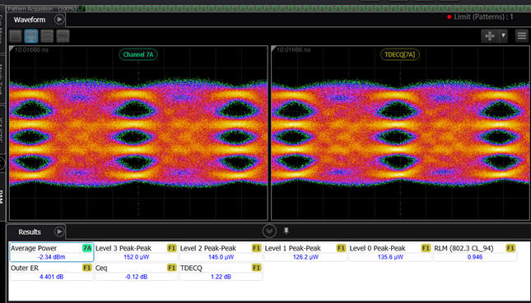Screen dimensions: 531x303
Task: Open the dropdown arrow beside the pan tool
Action: 503,36
